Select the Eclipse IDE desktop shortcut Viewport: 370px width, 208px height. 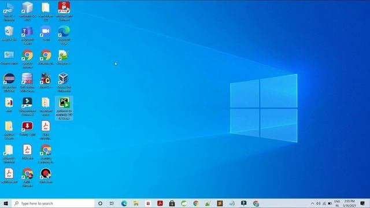[9, 83]
